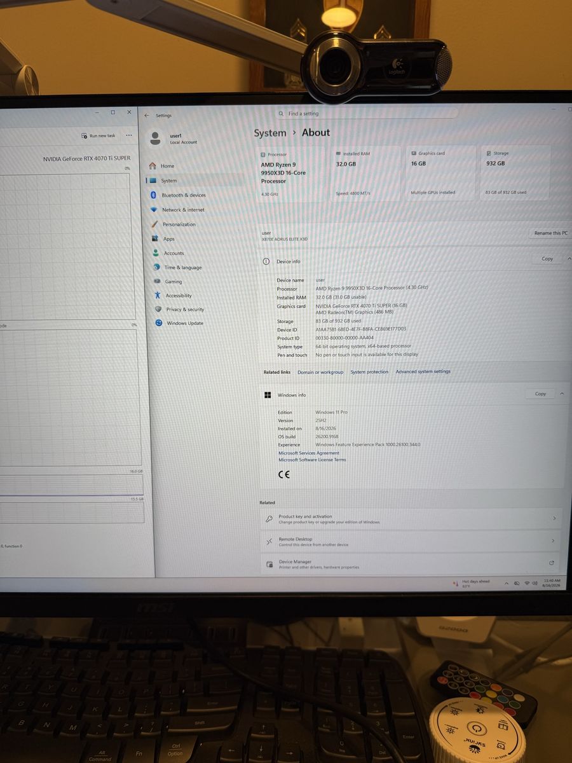Collapse the Windows info section chevron
This screenshot has height=763, width=572.
[562, 394]
